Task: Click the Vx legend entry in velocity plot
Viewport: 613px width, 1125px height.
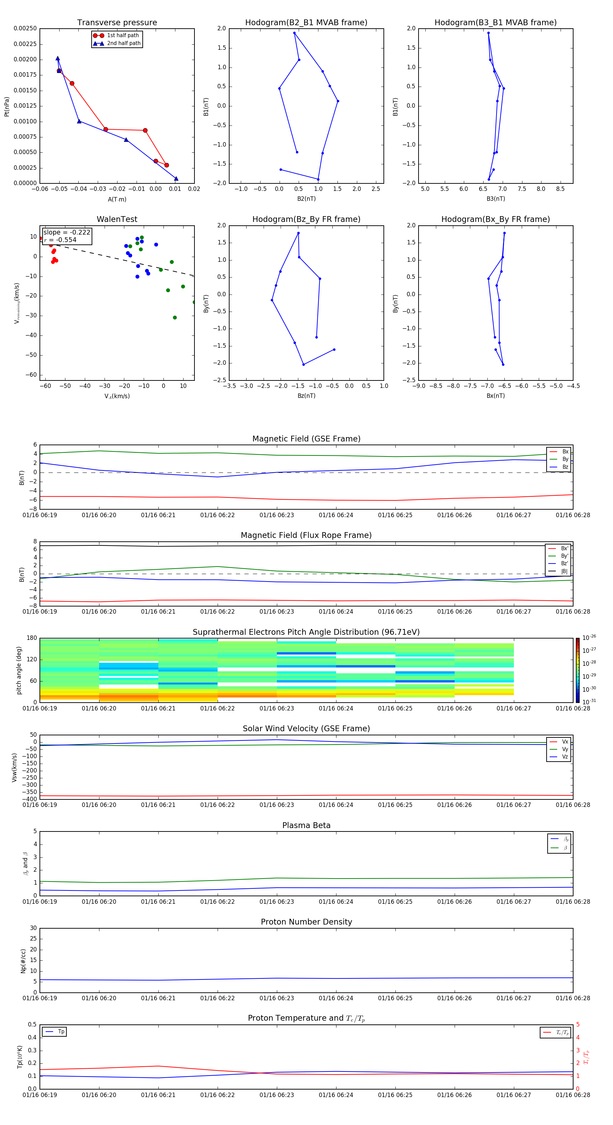Action: pos(559,741)
